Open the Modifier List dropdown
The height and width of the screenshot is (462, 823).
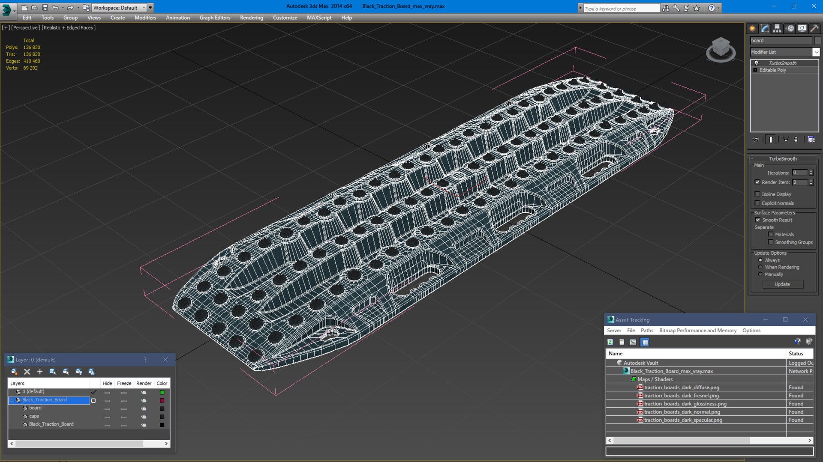coord(784,52)
